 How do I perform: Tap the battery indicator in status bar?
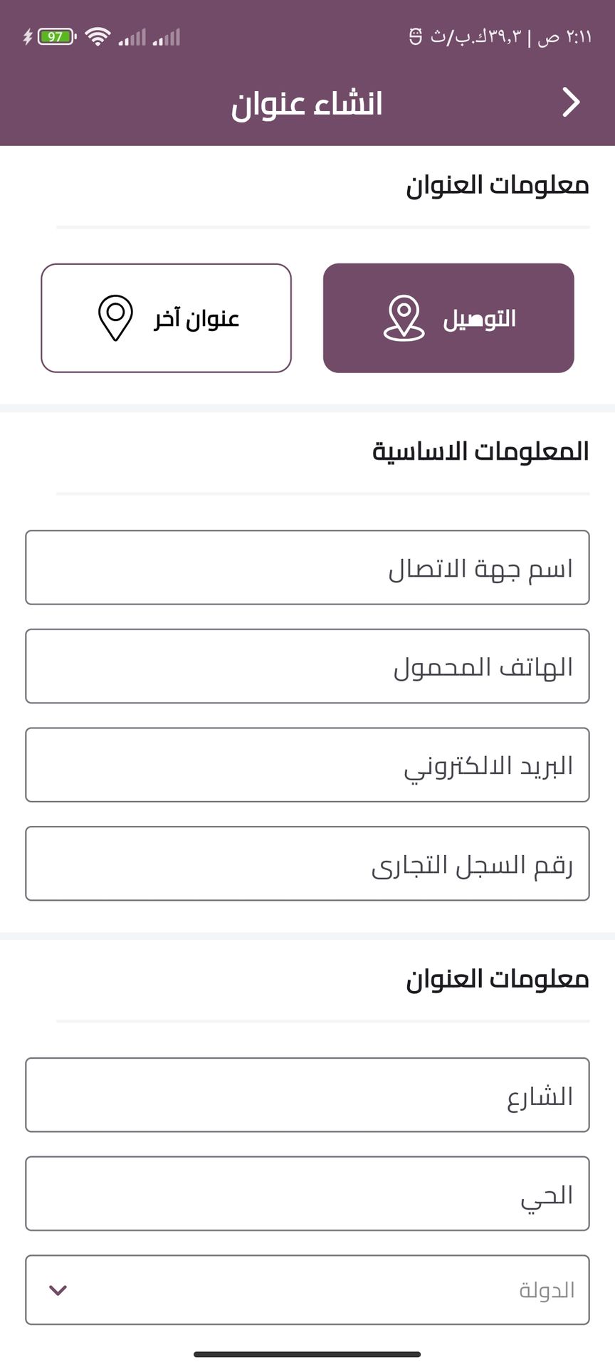(x=56, y=36)
